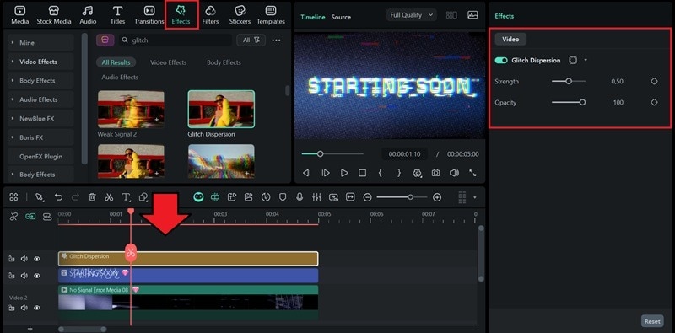Add a Strength keyframe diamond
Viewport: 675px width, 333px height.
point(654,81)
